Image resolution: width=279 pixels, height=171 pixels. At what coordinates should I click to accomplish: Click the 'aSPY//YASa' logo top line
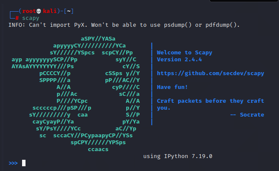[98, 39]
